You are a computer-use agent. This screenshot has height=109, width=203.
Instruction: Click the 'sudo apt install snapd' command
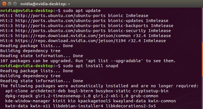click(x=91, y=66)
